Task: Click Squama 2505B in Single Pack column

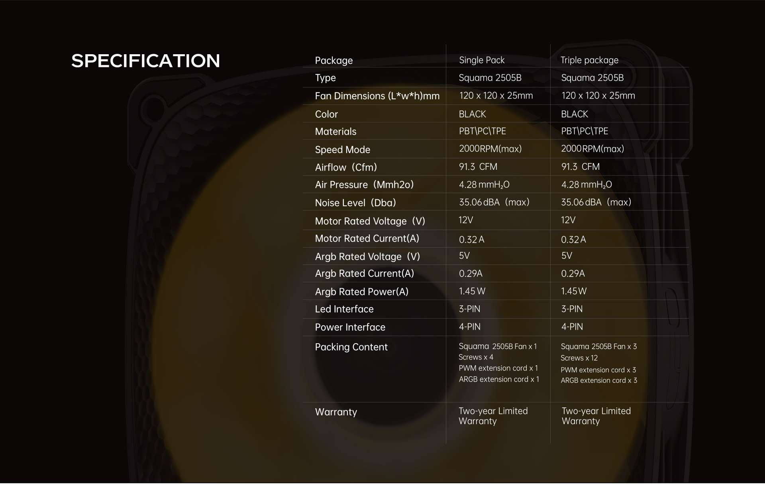Action: tap(490, 78)
